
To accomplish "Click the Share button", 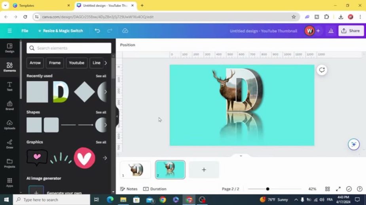I will tap(351, 31).
